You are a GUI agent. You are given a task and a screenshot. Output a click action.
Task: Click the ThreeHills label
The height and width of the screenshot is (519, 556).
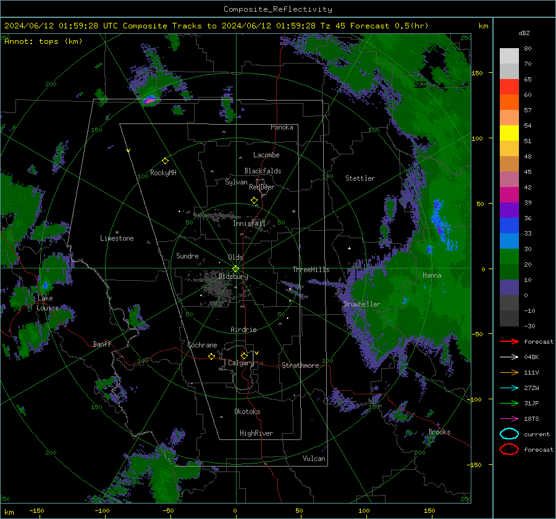tap(311, 270)
